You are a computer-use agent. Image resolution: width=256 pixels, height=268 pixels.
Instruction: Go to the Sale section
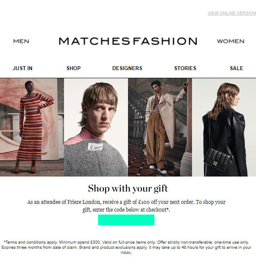pos(236,68)
